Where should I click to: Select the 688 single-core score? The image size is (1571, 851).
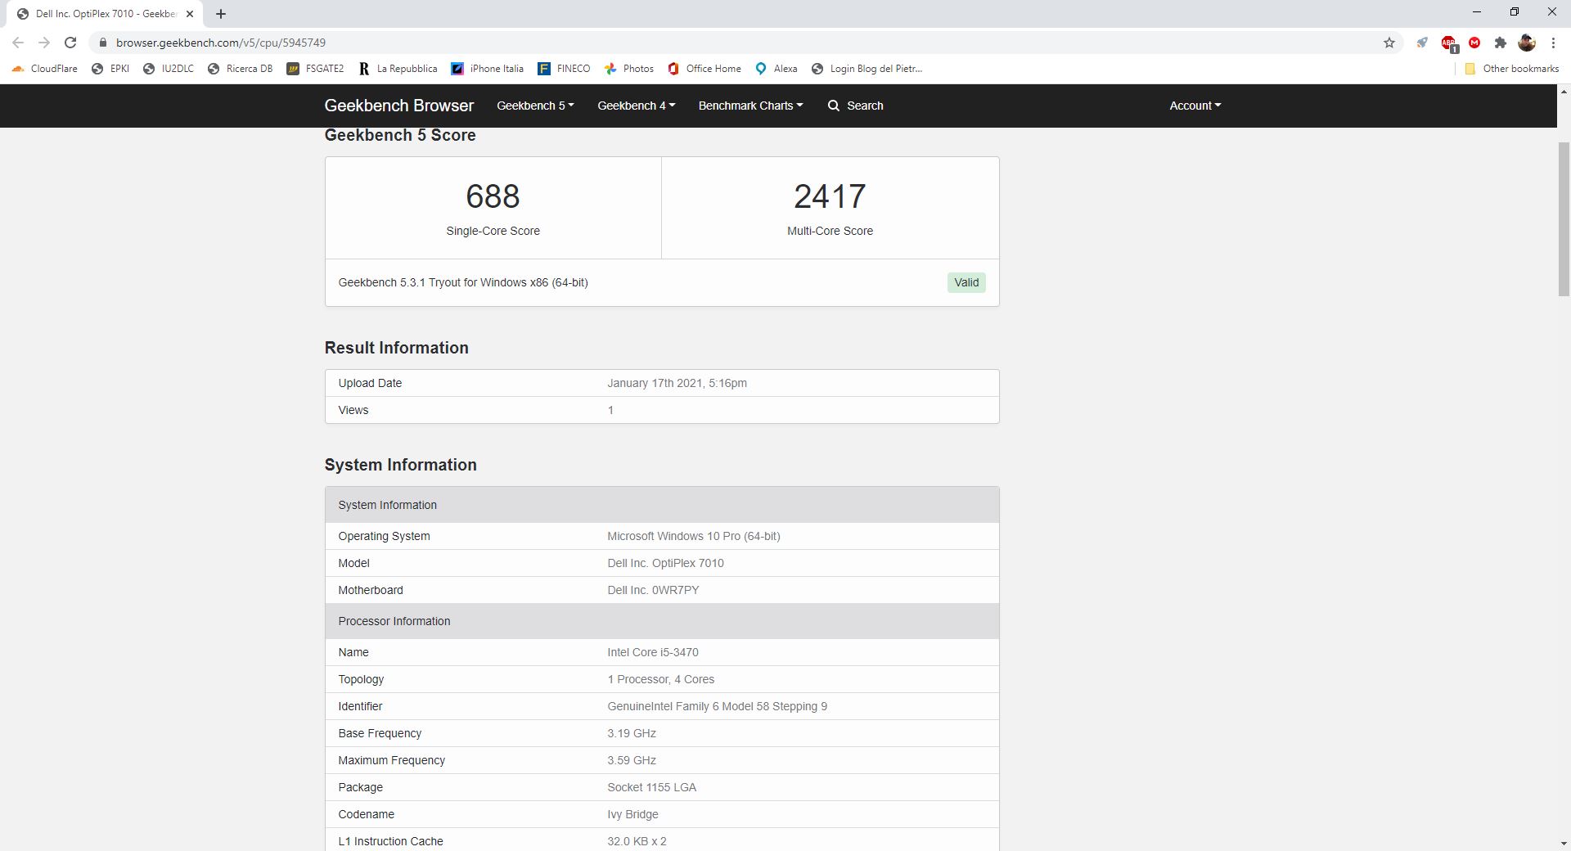click(493, 196)
